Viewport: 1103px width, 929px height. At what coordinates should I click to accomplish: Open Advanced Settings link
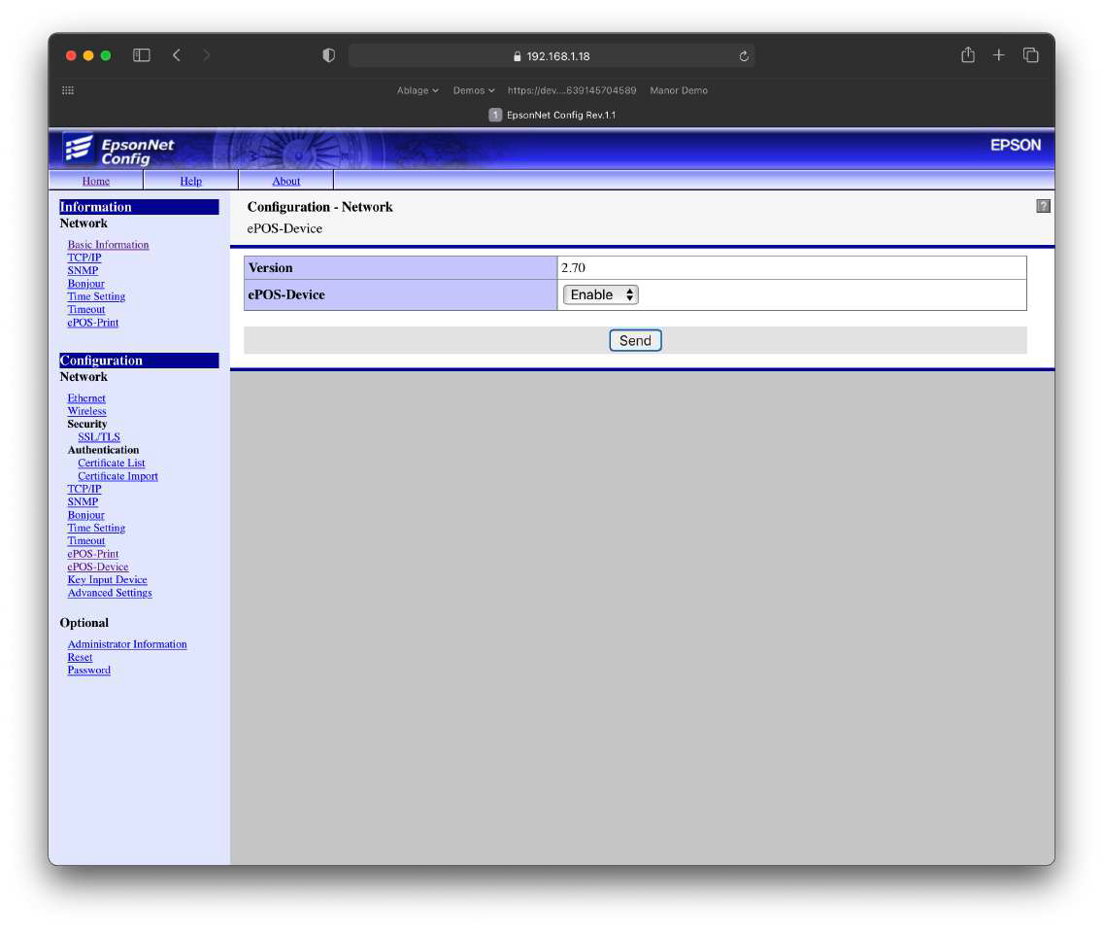coord(110,593)
